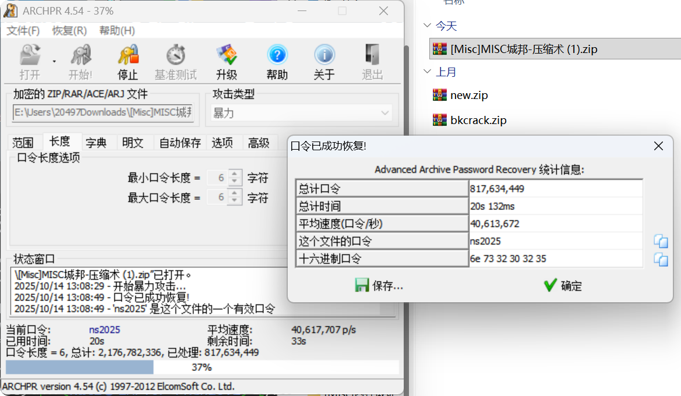Click the 确定 (OK) button

coord(563,285)
